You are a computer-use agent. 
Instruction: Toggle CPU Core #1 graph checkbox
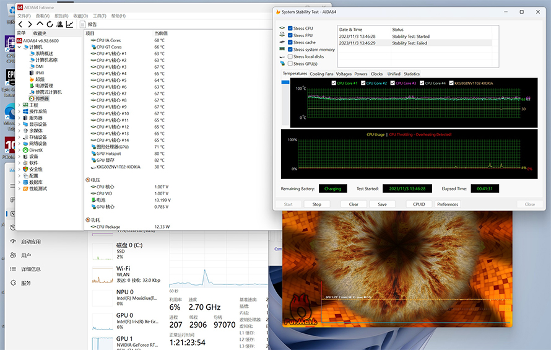[x=334, y=83]
